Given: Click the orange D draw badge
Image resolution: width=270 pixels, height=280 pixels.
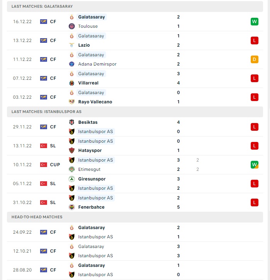Looking at the screenshot, I should (x=255, y=59).
